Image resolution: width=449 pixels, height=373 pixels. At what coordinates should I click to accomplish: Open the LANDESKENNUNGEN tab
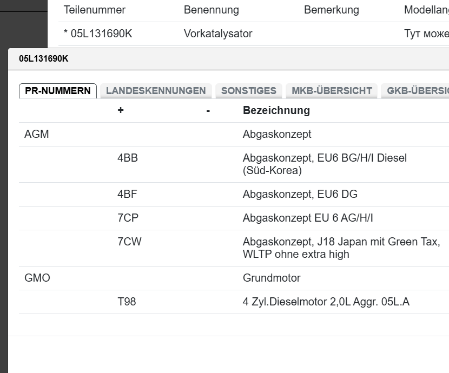click(x=156, y=91)
